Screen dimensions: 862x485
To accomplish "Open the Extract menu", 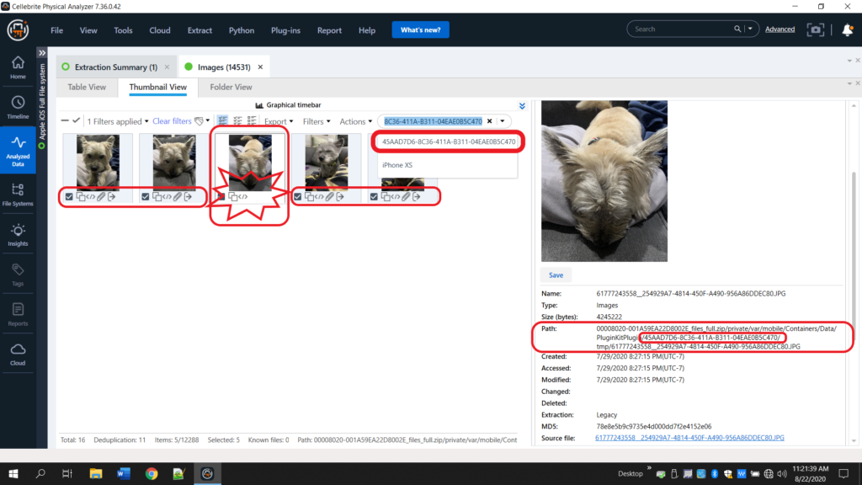I will coord(200,30).
